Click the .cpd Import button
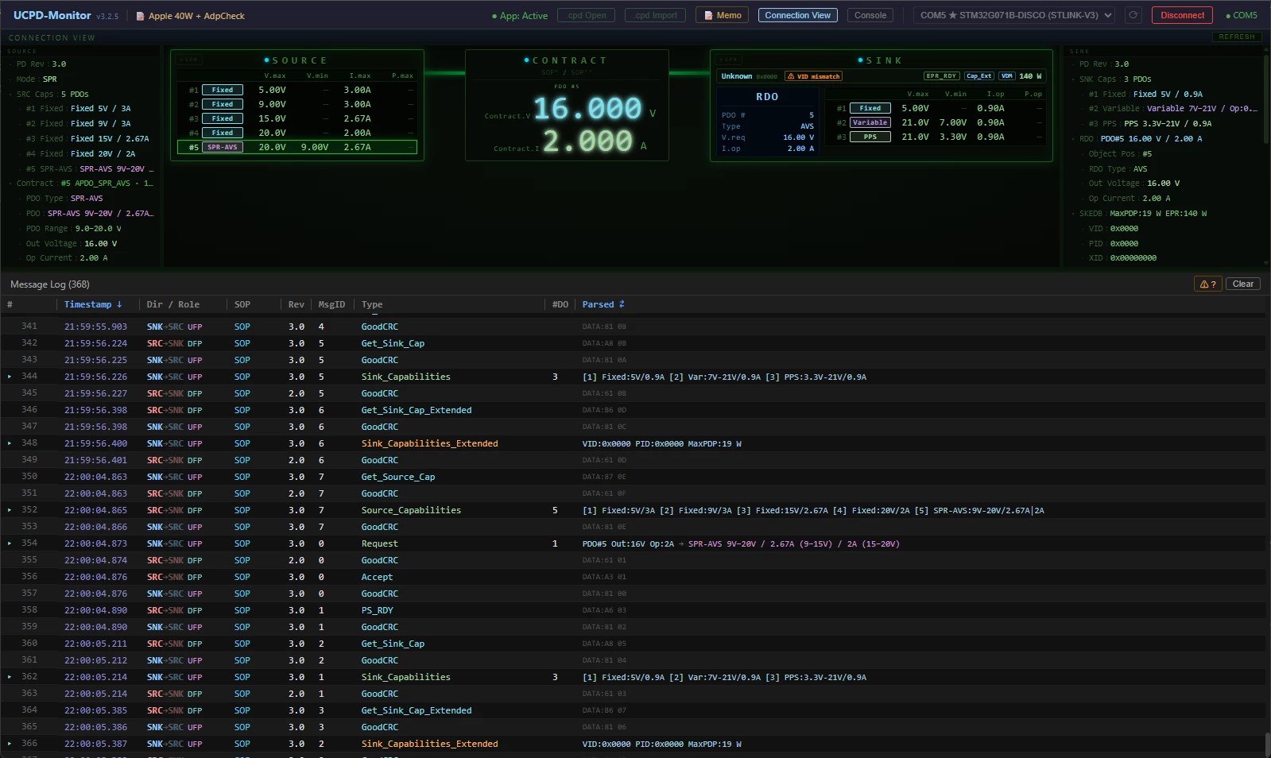 (x=656, y=15)
